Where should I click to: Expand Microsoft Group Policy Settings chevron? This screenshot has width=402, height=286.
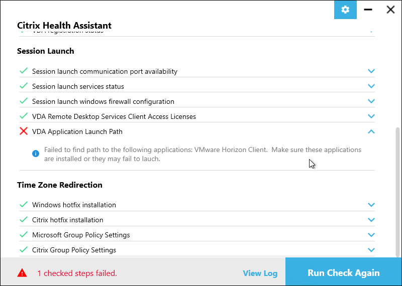click(371, 235)
